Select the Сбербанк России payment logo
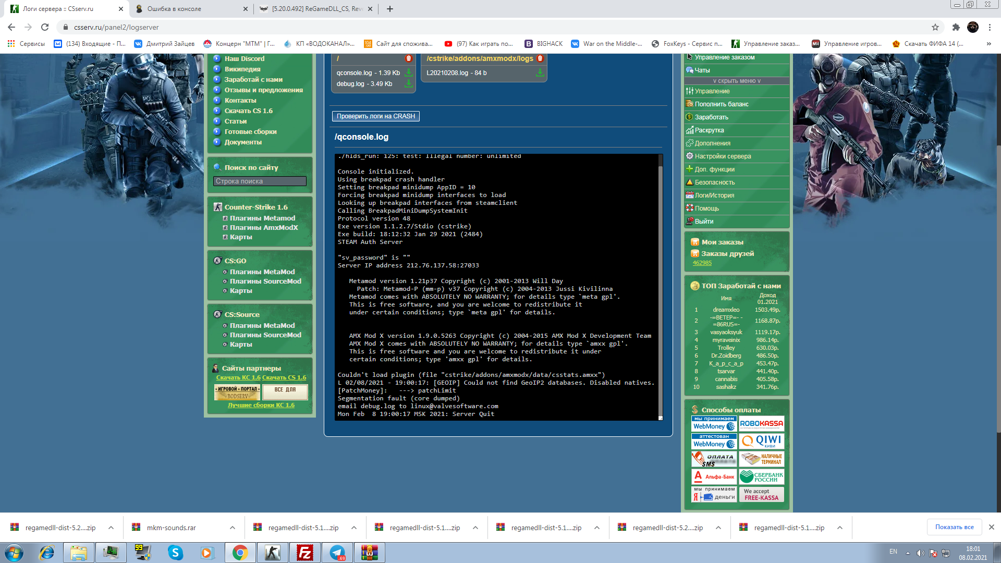The image size is (1001, 563). 761,476
